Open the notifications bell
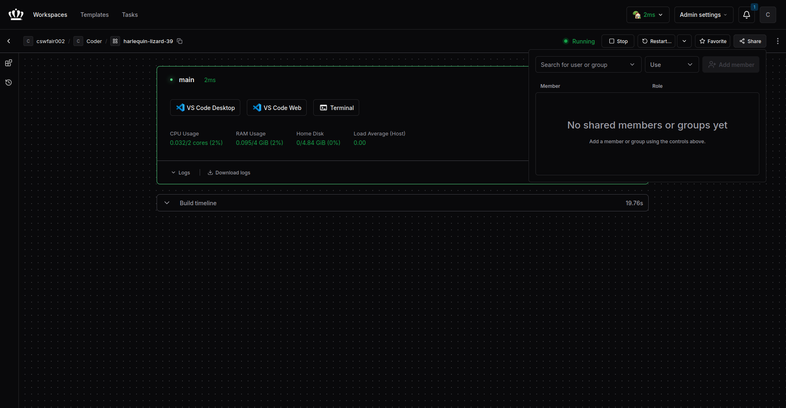 coord(746,15)
